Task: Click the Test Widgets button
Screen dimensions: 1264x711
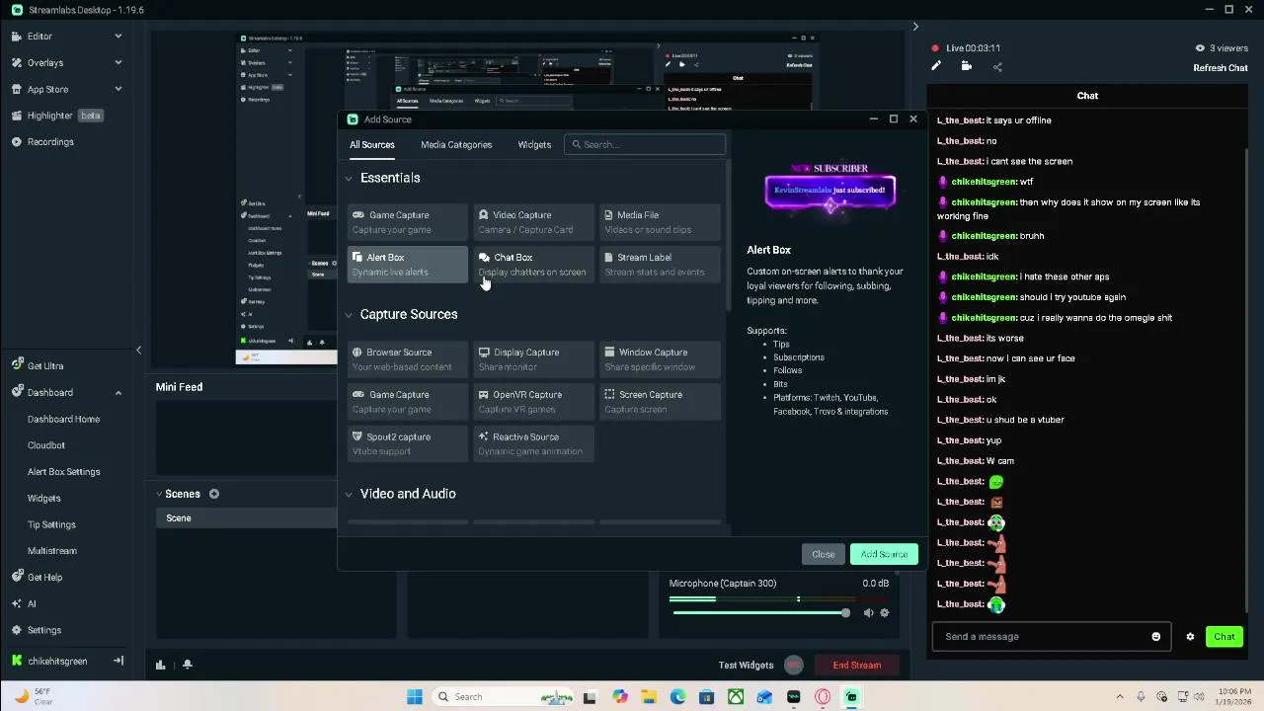Action: pos(746,666)
